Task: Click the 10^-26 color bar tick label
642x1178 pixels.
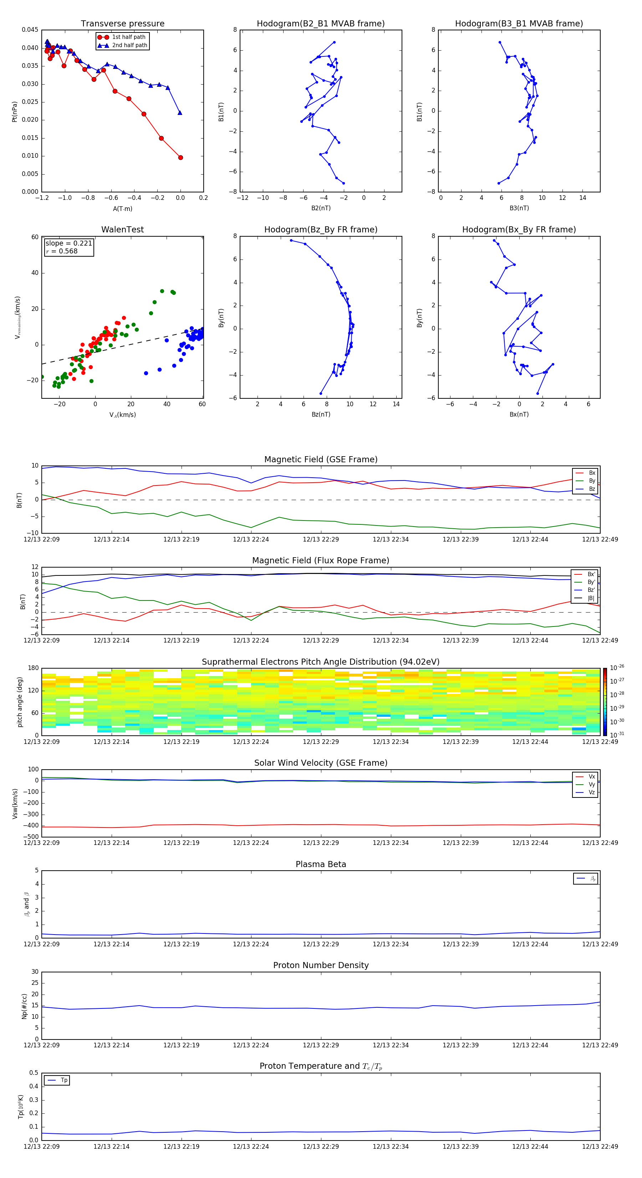Action: tap(617, 667)
